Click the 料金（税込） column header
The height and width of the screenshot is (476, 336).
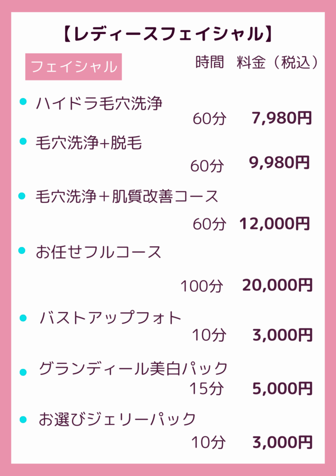(278, 63)
